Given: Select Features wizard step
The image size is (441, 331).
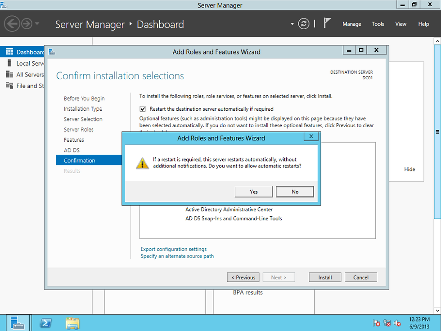Looking at the screenshot, I should pos(74,140).
